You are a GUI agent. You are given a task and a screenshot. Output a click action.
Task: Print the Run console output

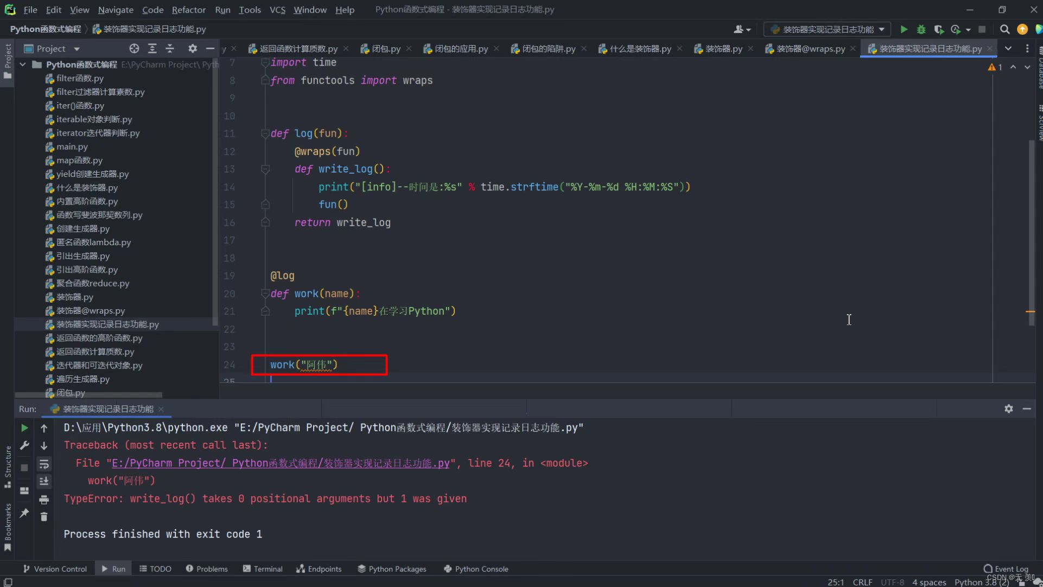click(44, 499)
